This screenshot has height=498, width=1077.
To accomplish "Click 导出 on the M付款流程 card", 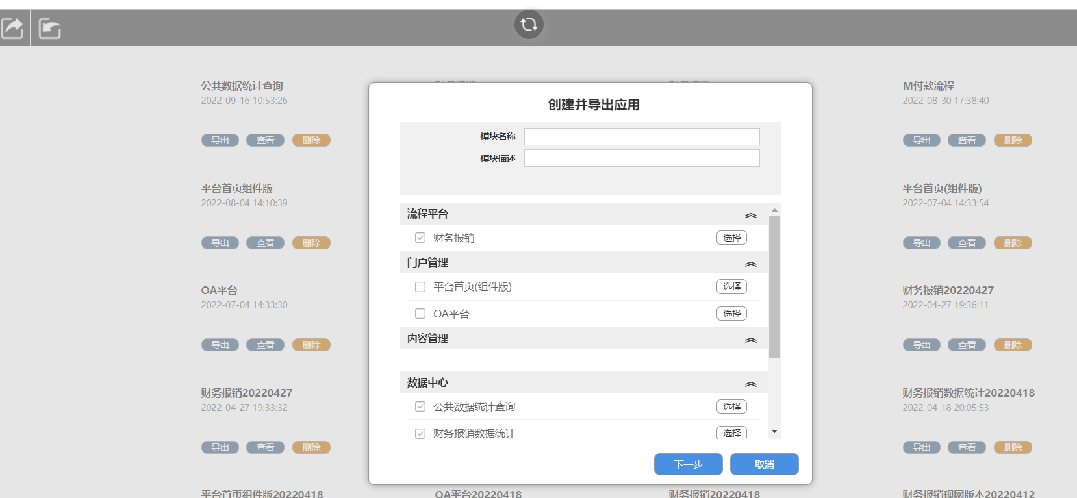I will pos(922,140).
